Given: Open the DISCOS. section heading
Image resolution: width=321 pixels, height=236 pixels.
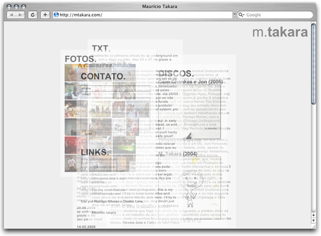Looking at the screenshot, I should 176,74.
